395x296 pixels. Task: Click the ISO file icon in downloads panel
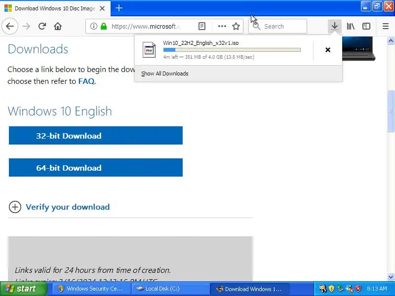149,50
